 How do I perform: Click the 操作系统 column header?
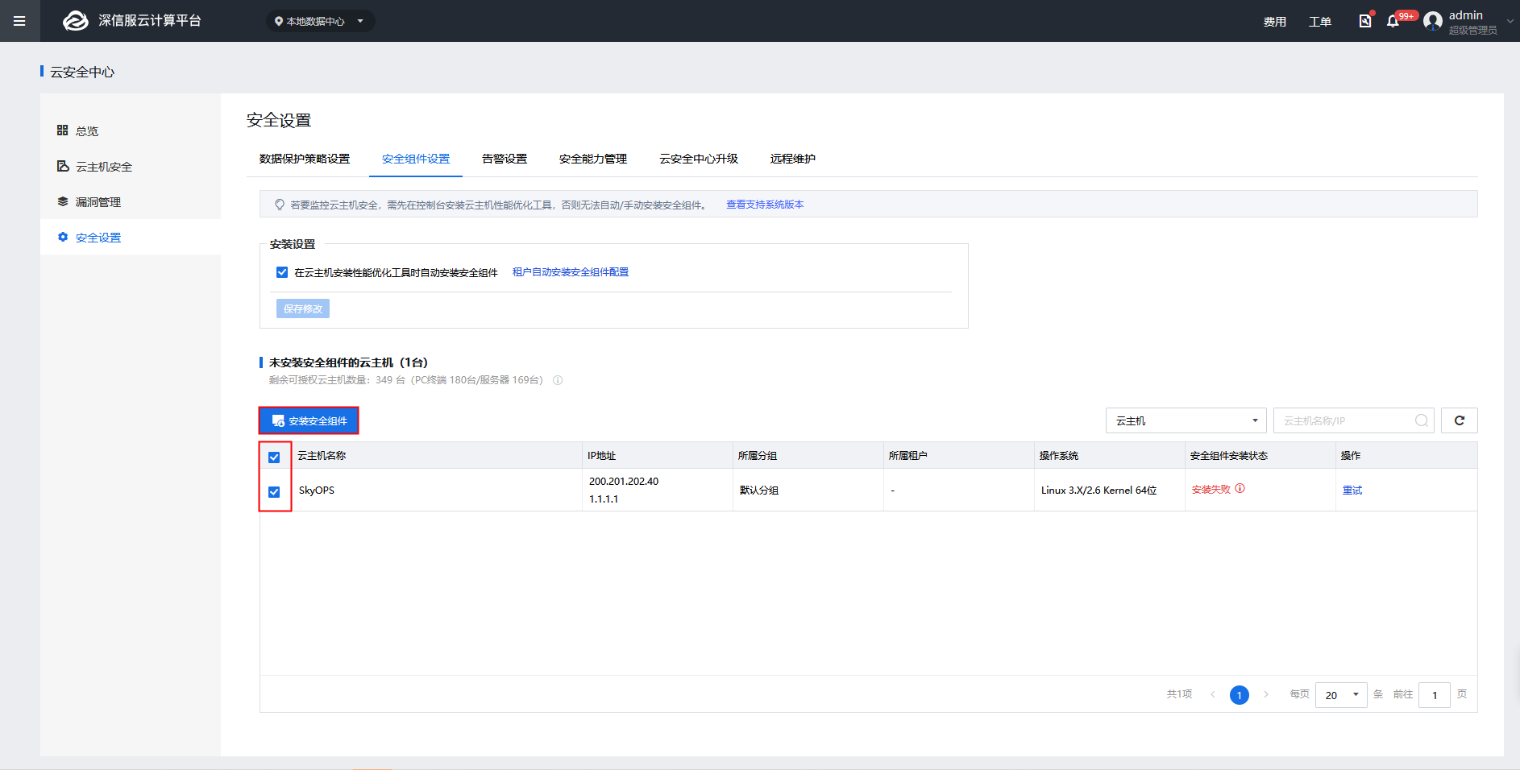point(1059,456)
